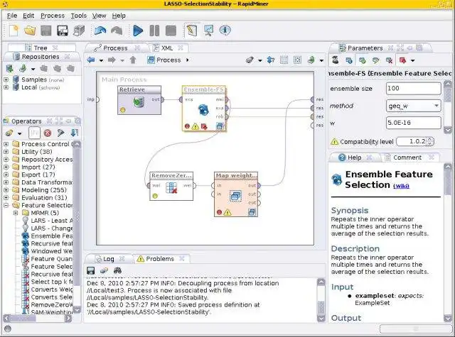This screenshot has width=455, height=337.
Task: Expand the Modeling (255) folder
Action: click(6, 190)
